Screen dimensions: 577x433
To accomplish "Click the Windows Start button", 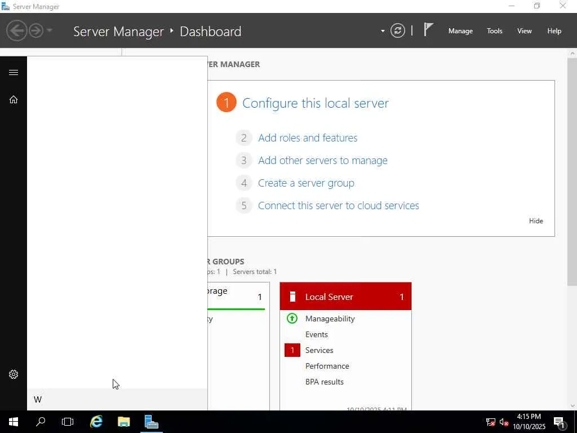I will pyautogui.click(x=14, y=422).
